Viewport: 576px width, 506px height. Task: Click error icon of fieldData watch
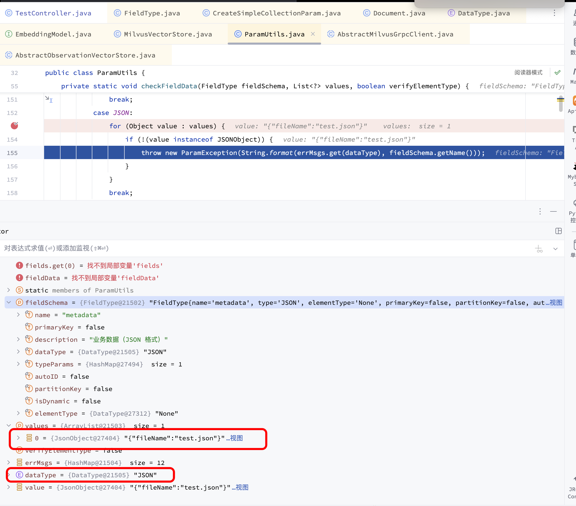19,278
